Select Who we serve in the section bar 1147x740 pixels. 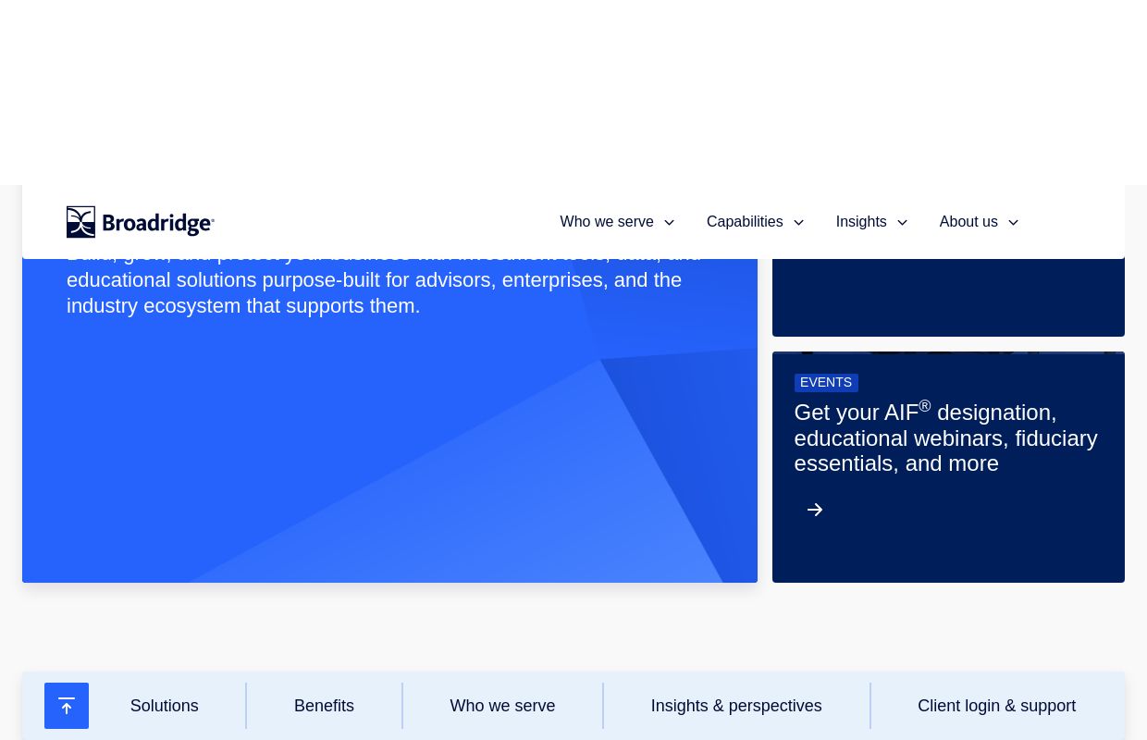pos(502,706)
